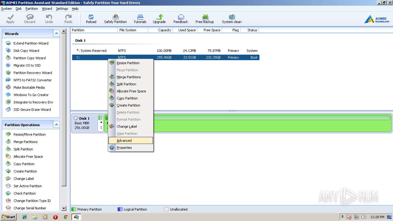Launch NTFS to FAT32 Converter
This screenshot has height=221, width=393.
click(32, 80)
